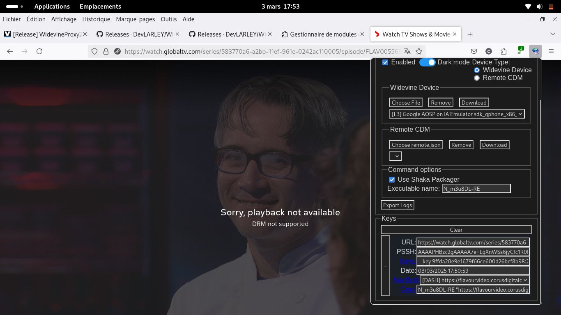Click Remove in Widevine Device section
Screen dimensions: 561x315
coord(441,103)
